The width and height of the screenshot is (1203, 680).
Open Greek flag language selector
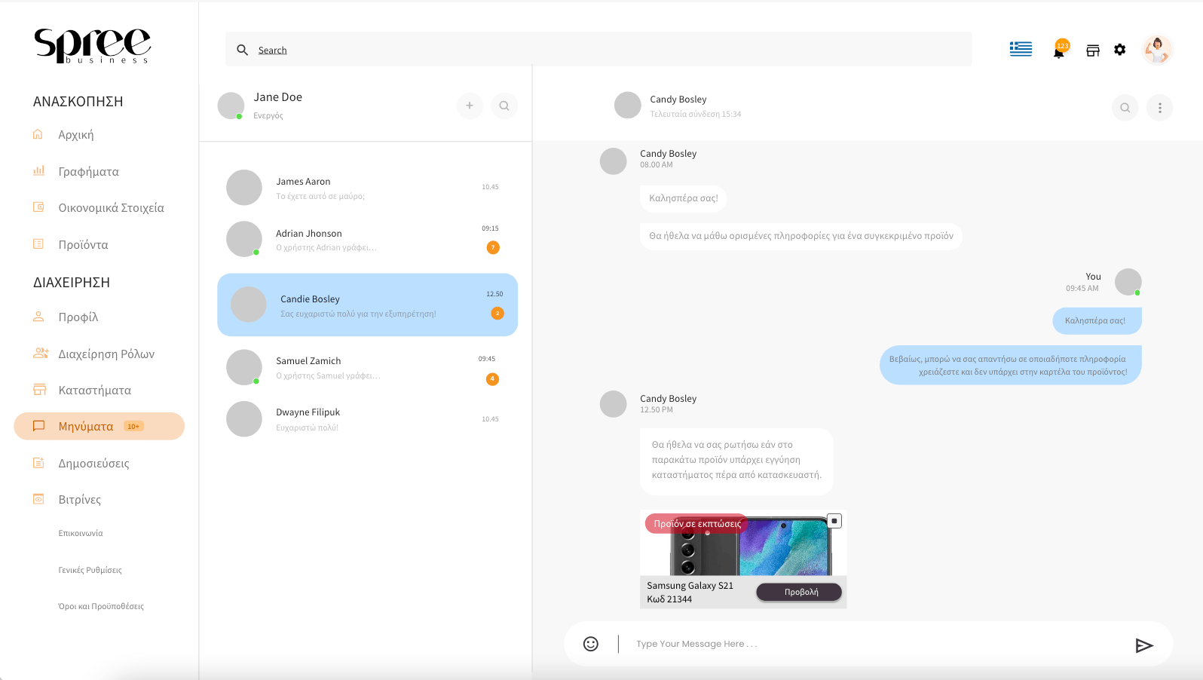point(1021,49)
